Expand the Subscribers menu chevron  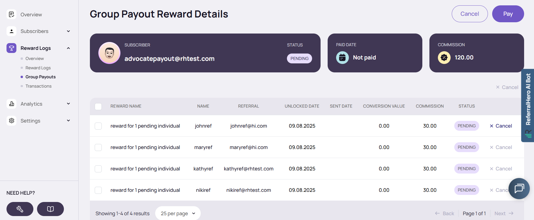tap(68, 31)
